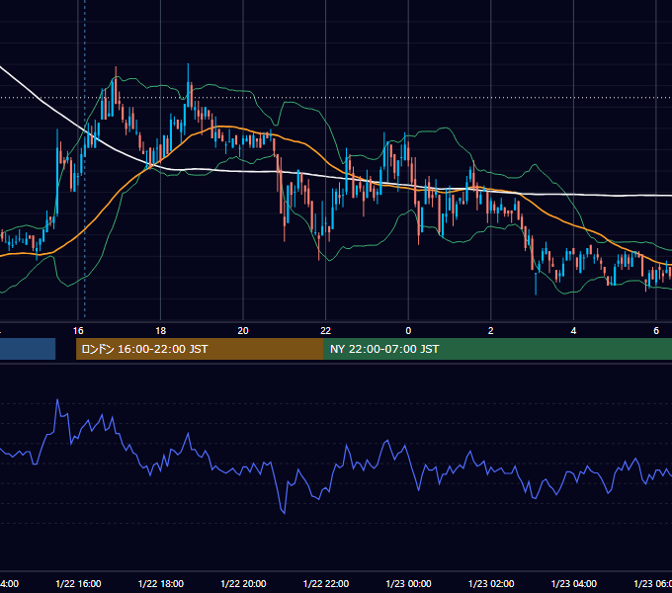Click the hour 2 axis label

[491, 331]
